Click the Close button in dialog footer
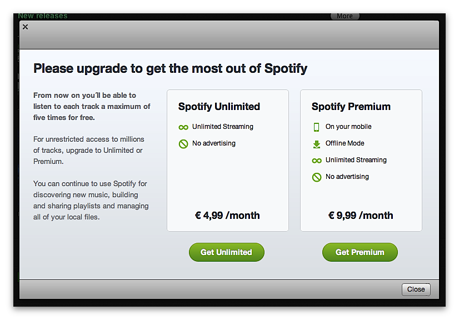Viewport: 459px width, 320px height. [416, 289]
